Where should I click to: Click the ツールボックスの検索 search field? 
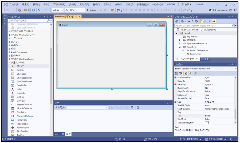(x=27, y=20)
